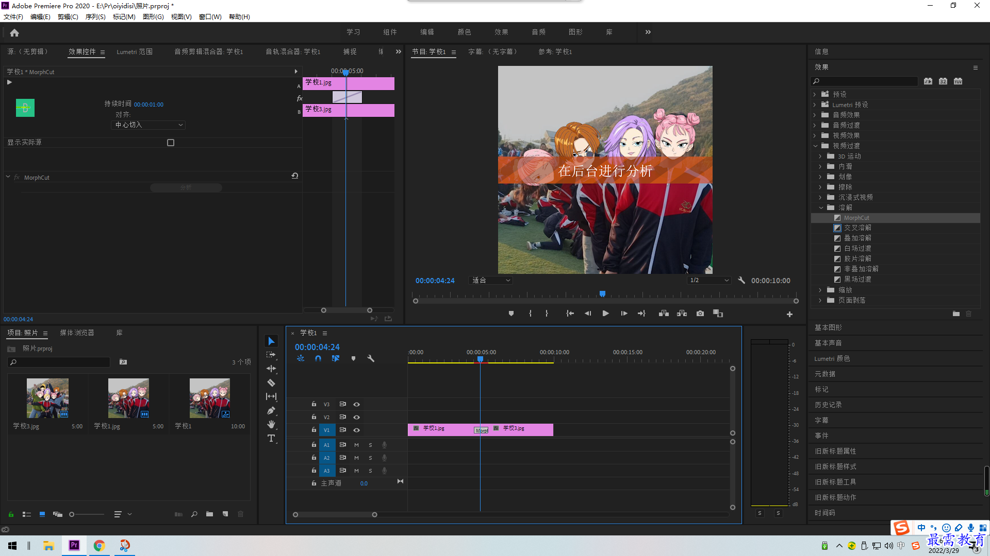Click duration value 00:00:01:00
The width and height of the screenshot is (990, 556).
148,105
